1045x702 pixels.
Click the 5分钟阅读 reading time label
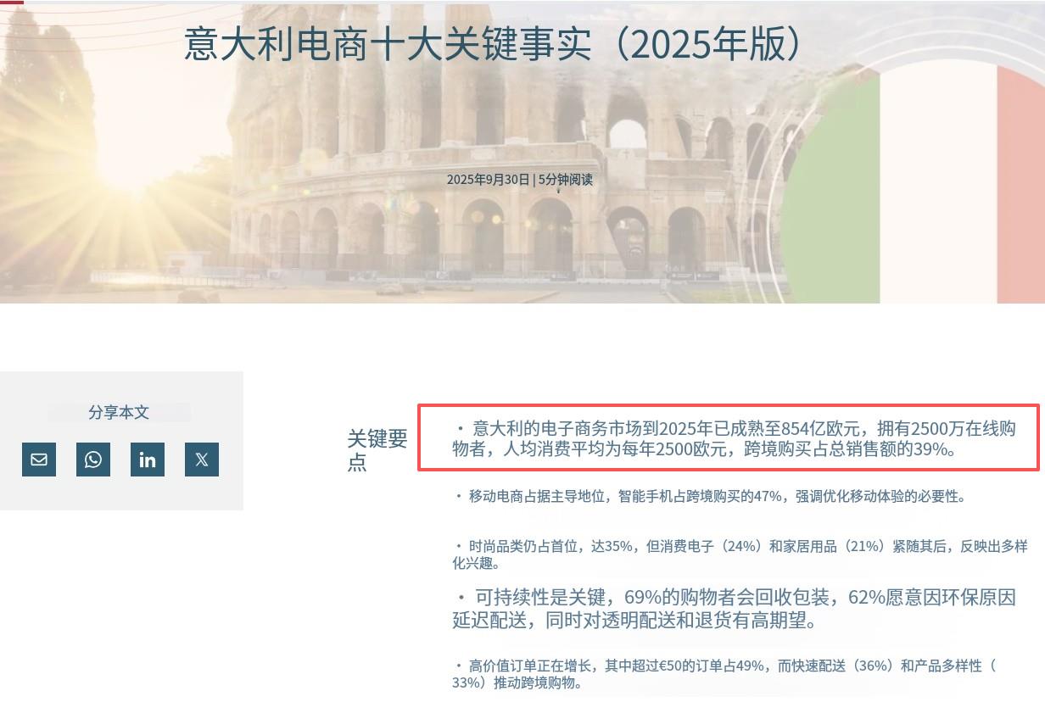[566, 180]
